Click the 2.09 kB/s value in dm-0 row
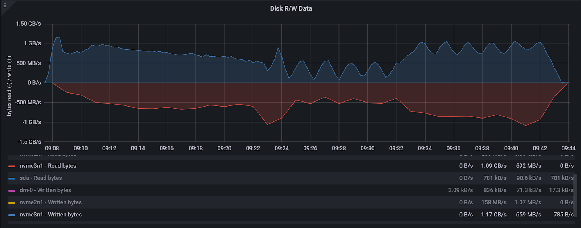The height and width of the screenshot is (228, 581). pyautogui.click(x=460, y=190)
